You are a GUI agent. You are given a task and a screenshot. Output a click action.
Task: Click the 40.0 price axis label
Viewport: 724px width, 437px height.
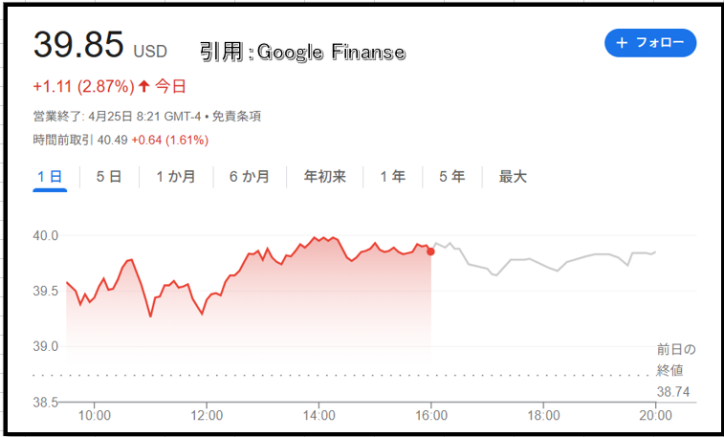coord(45,236)
